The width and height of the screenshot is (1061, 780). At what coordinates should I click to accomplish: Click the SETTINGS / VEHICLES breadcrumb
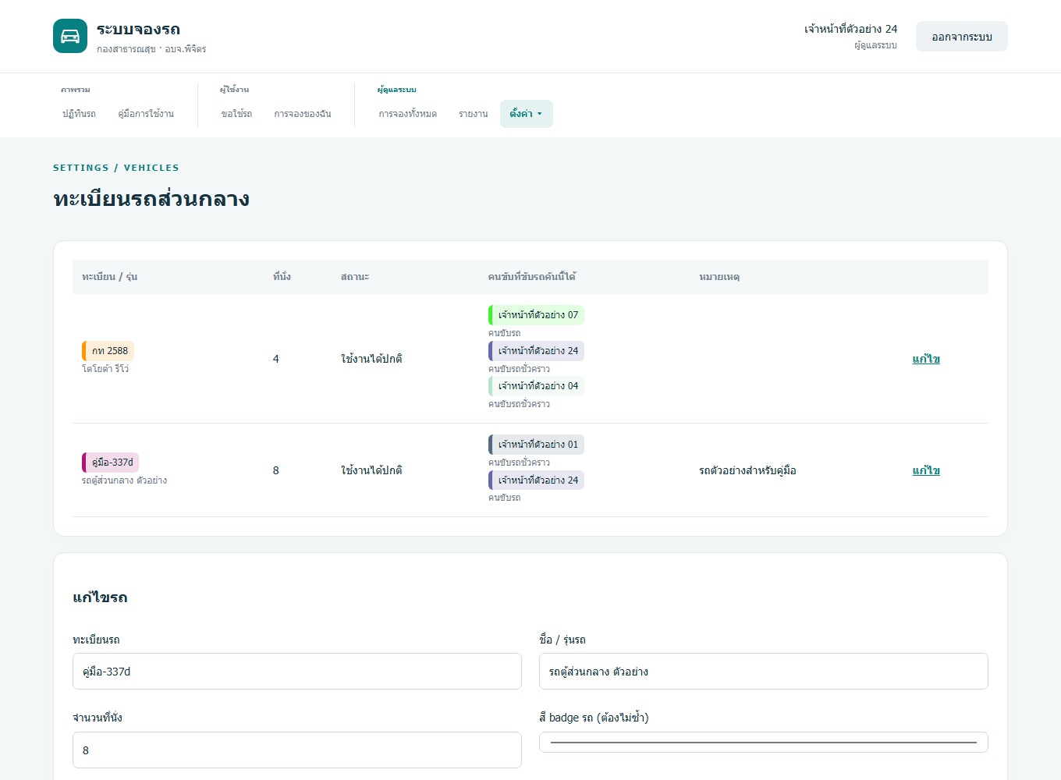click(x=116, y=168)
